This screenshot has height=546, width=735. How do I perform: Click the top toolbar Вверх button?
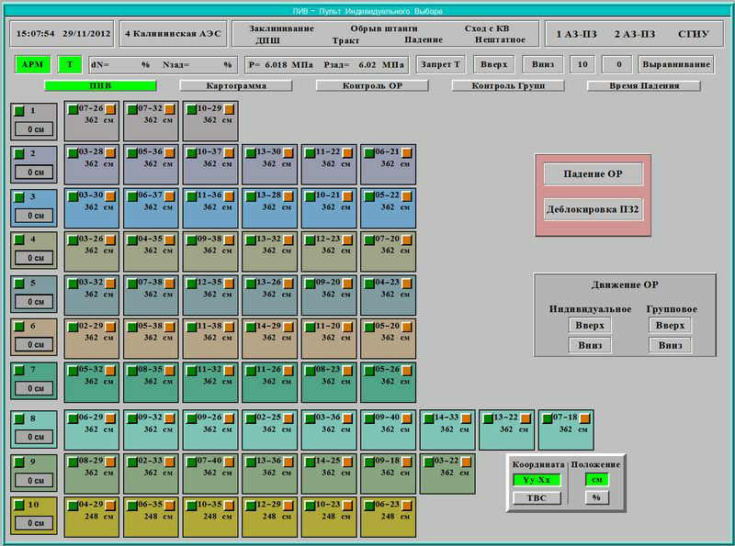pyautogui.click(x=494, y=64)
